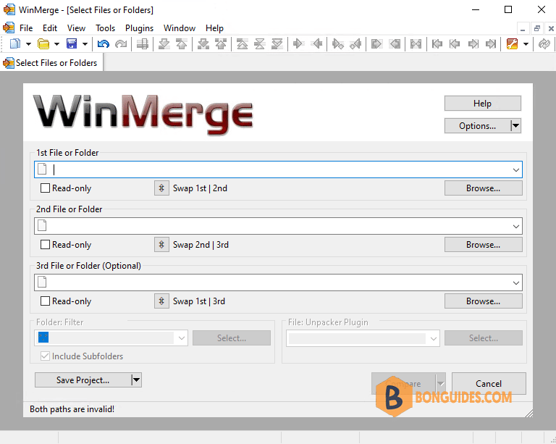
Task: Focus the 1st File or Folder path field
Action: point(278,169)
